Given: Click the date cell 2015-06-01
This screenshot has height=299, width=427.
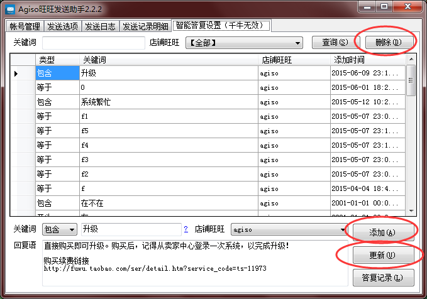Looking at the screenshot, I should pos(368,87).
